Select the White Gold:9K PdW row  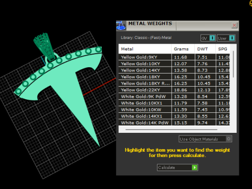(x=174, y=97)
